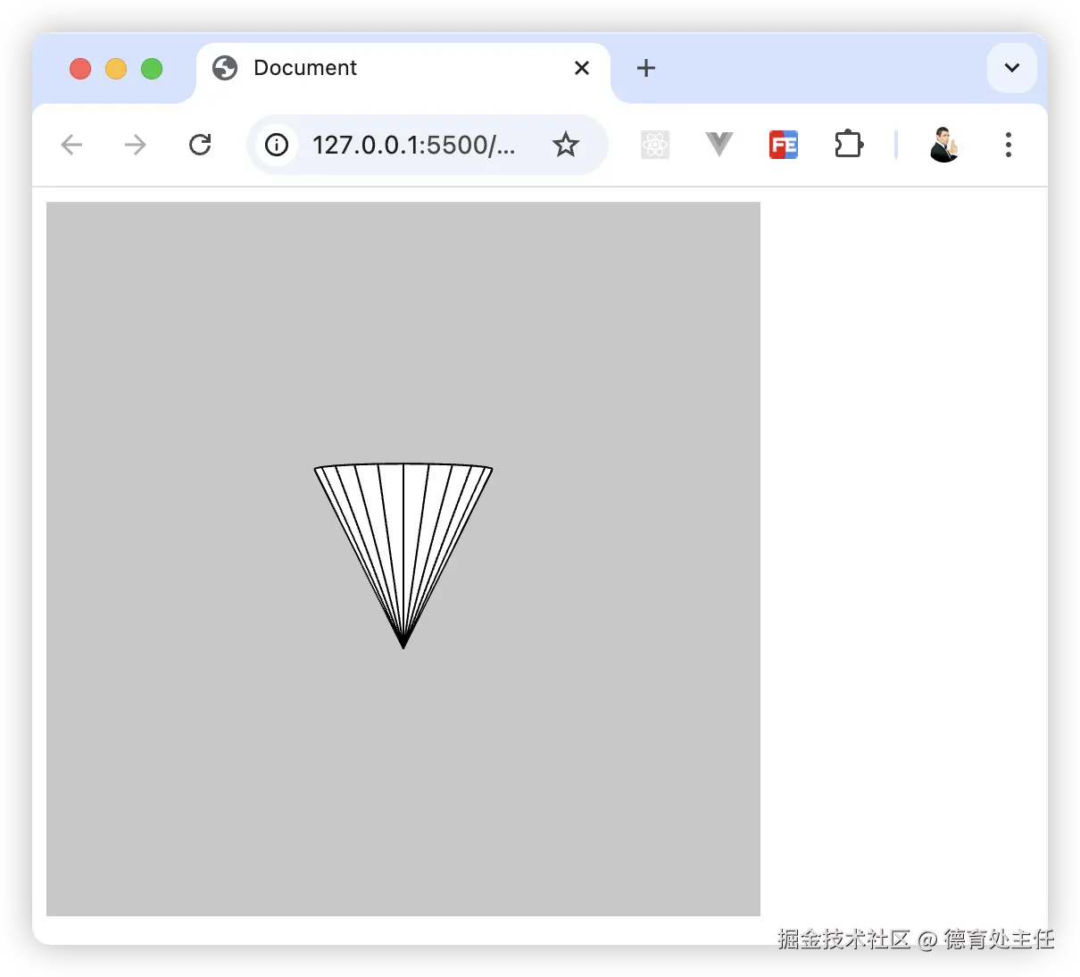Click the yellow minimize button
Screen dimensions: 1080x977
[116, 69]
